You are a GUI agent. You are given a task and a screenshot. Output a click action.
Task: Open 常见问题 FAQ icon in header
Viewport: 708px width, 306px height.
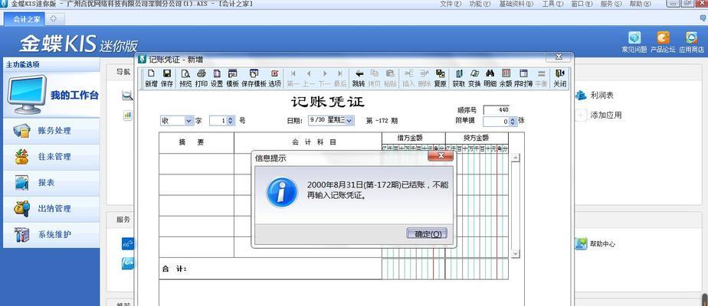pos(634,42)
